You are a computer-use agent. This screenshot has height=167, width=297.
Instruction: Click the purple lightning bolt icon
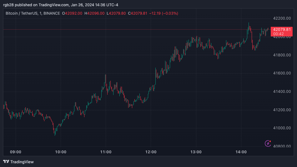pyautogui.click(x=268, y=143)
